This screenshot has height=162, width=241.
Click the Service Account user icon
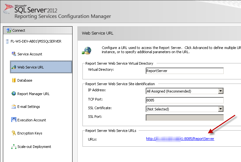click(14, 54)
